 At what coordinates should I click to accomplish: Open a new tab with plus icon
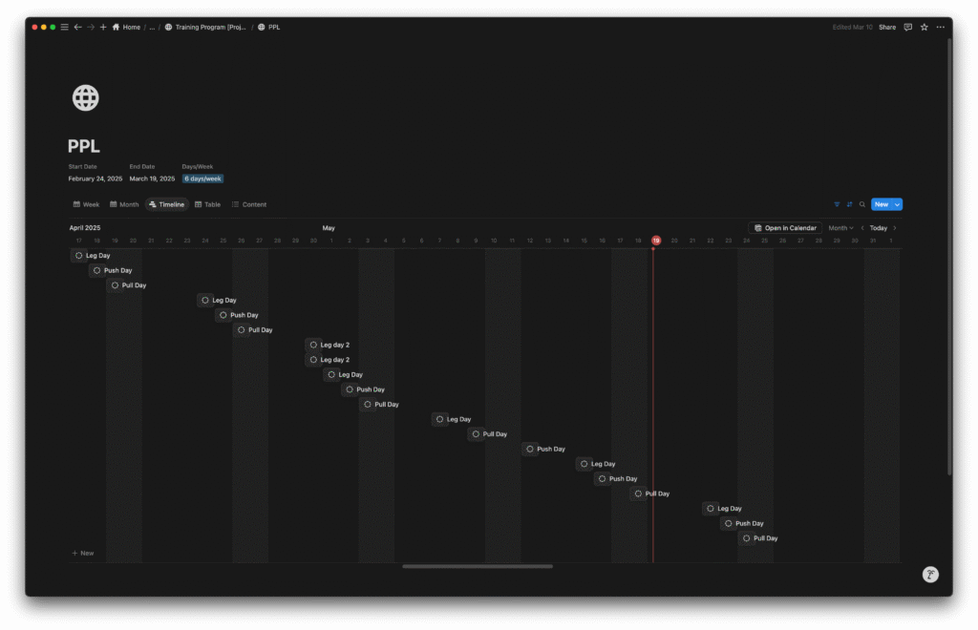(103, 27)
